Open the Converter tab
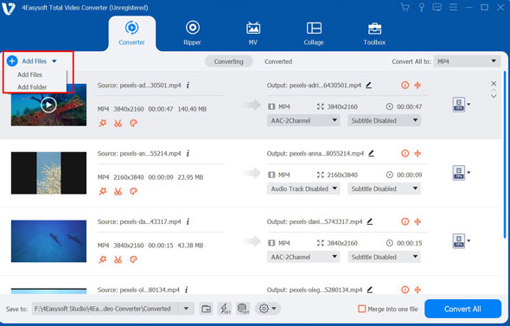The height and width of the screenshot is (326, 510). (x=131, y=34)
